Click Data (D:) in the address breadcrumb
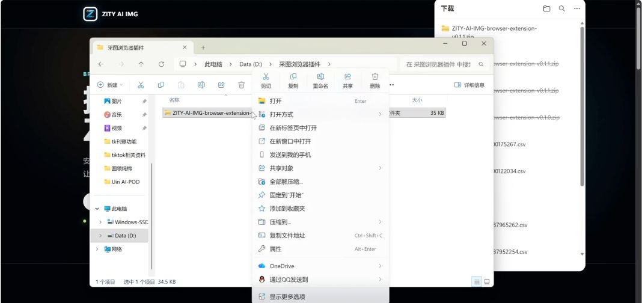 click(x=251, y=64)
